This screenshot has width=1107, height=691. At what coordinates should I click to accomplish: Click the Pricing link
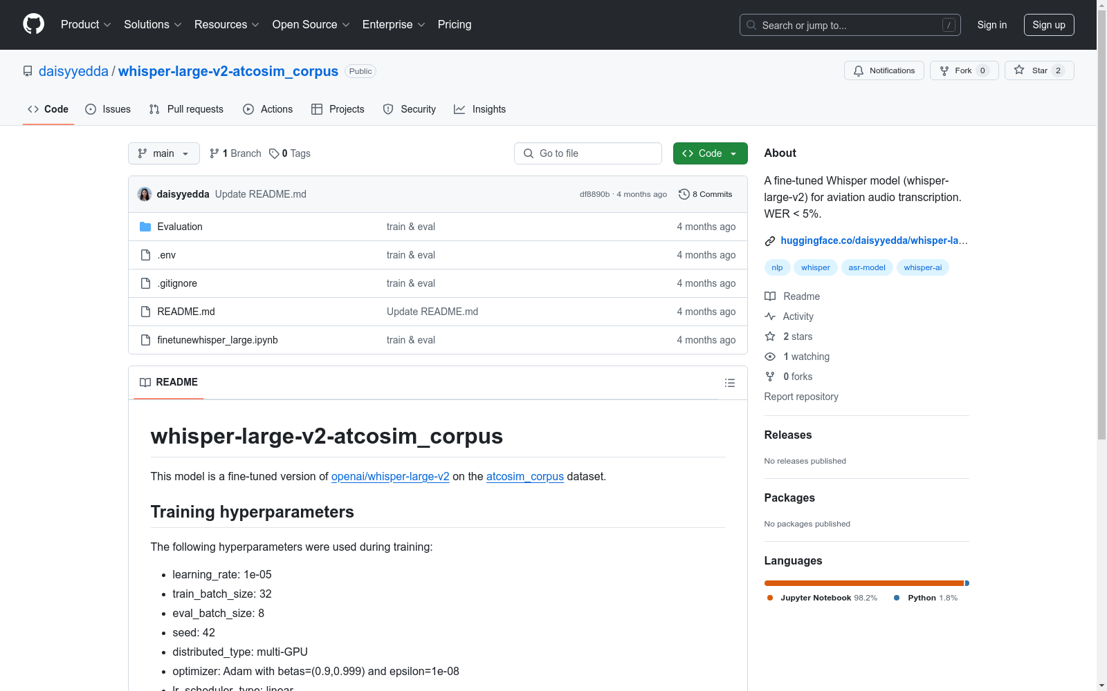coord(455,25)
